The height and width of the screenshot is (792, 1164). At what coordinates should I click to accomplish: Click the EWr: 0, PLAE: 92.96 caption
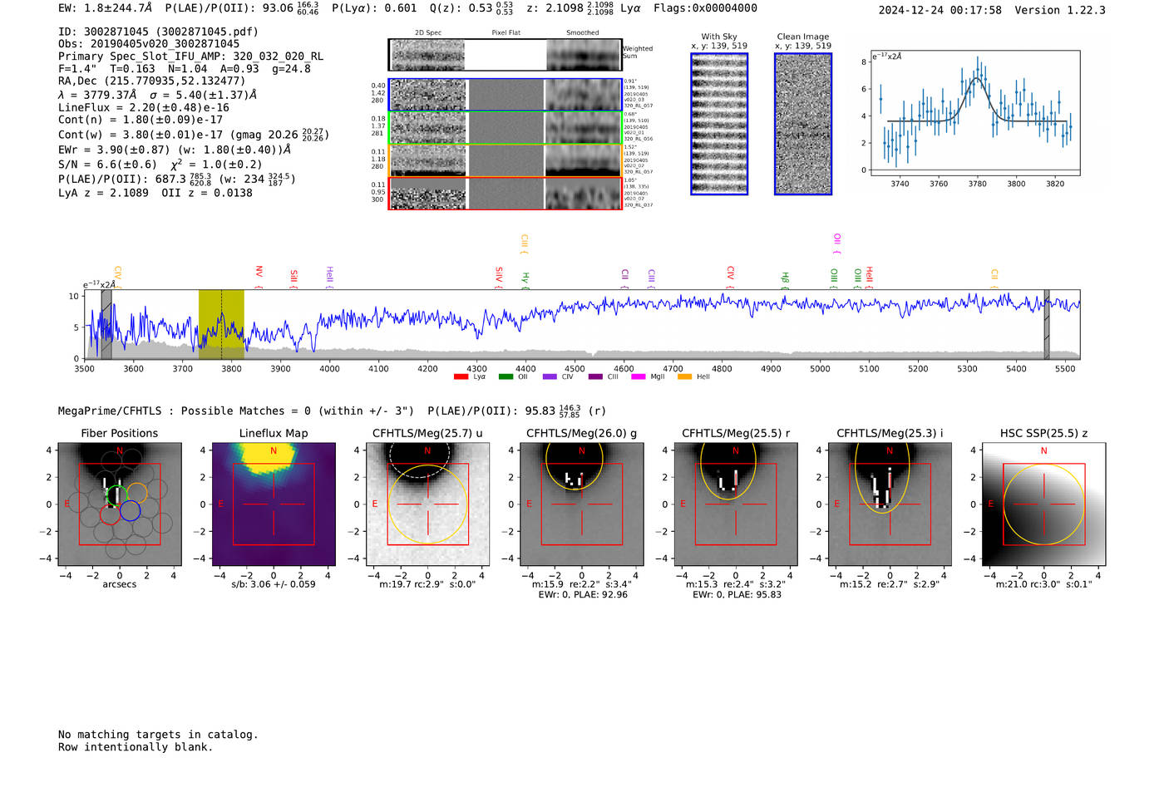coord(583,595)
